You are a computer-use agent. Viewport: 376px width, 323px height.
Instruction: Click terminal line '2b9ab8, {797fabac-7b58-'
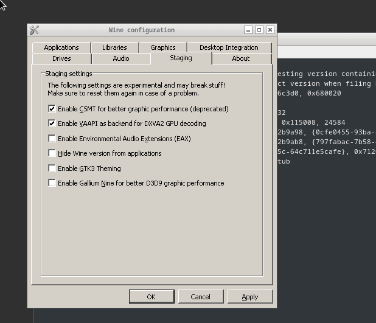326,142
